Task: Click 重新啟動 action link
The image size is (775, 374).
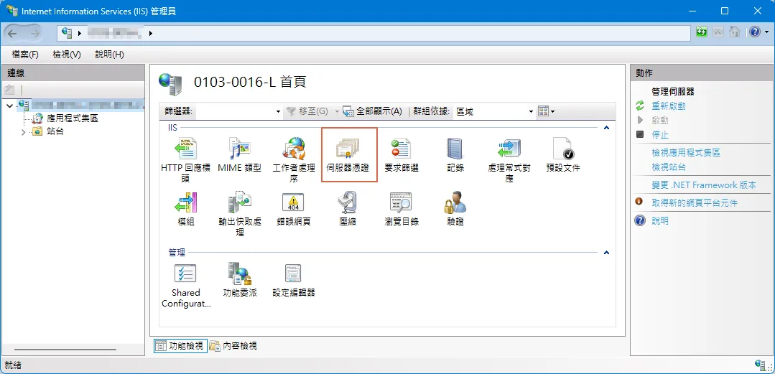Action: [668, 106]
